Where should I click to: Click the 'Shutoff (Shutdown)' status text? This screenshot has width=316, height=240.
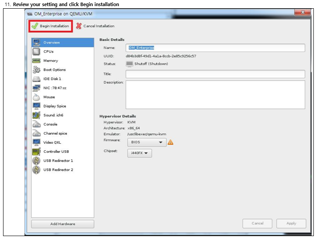151,64
